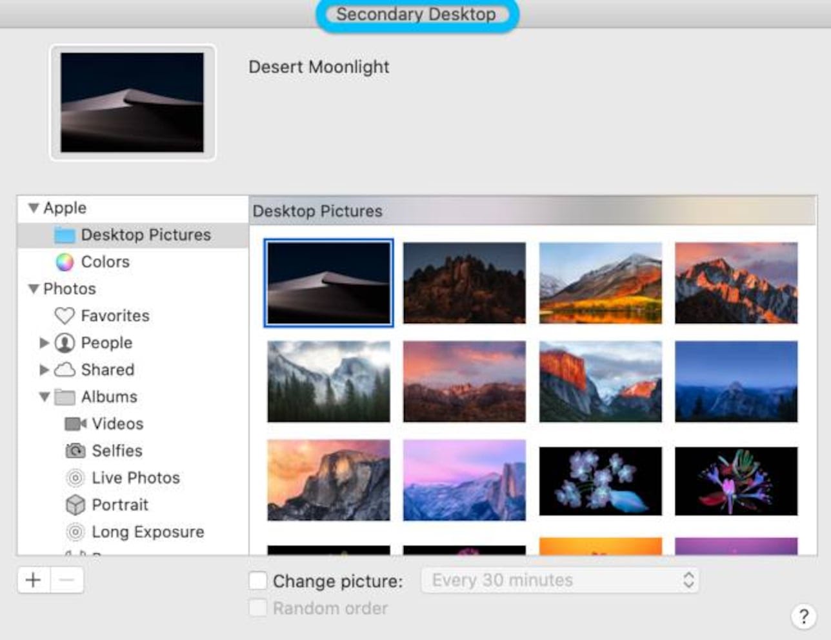Collapse the Apple section triangle
The width and height of the screenshot is (831, 640).
point(34,208)
